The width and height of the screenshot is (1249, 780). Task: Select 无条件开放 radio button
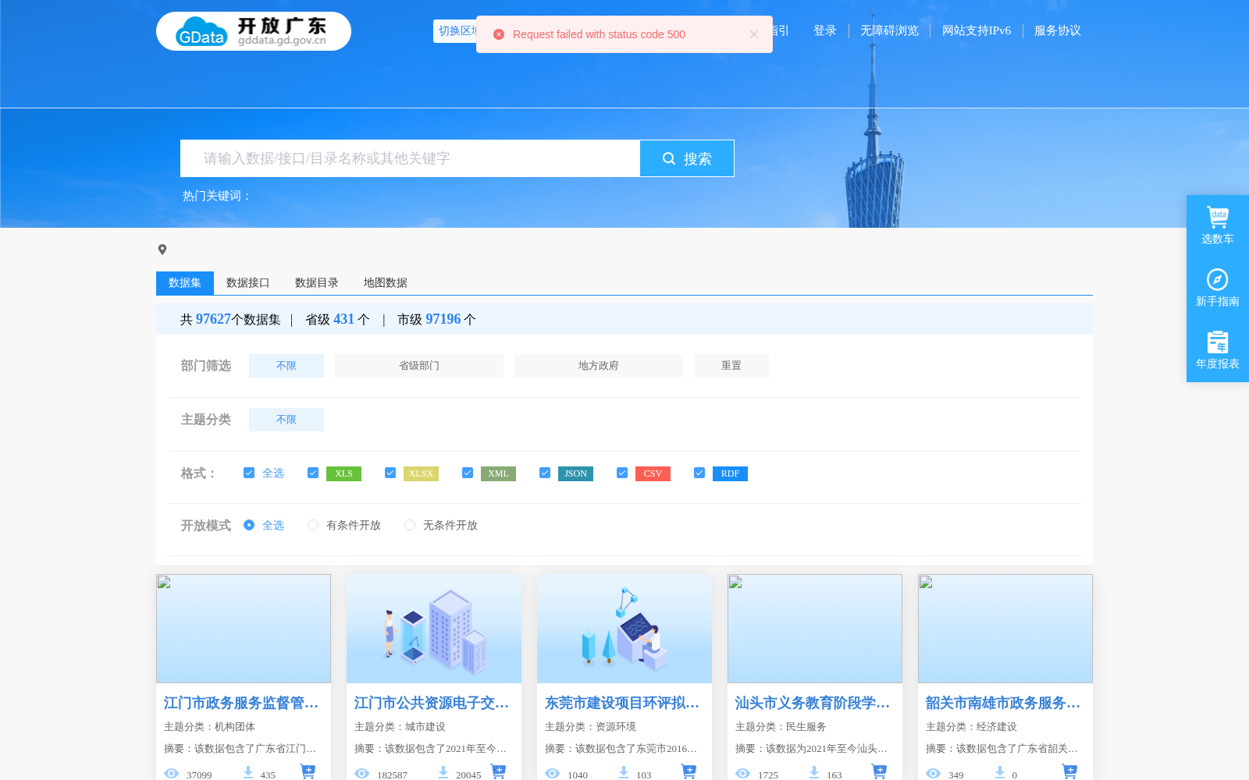410,525
